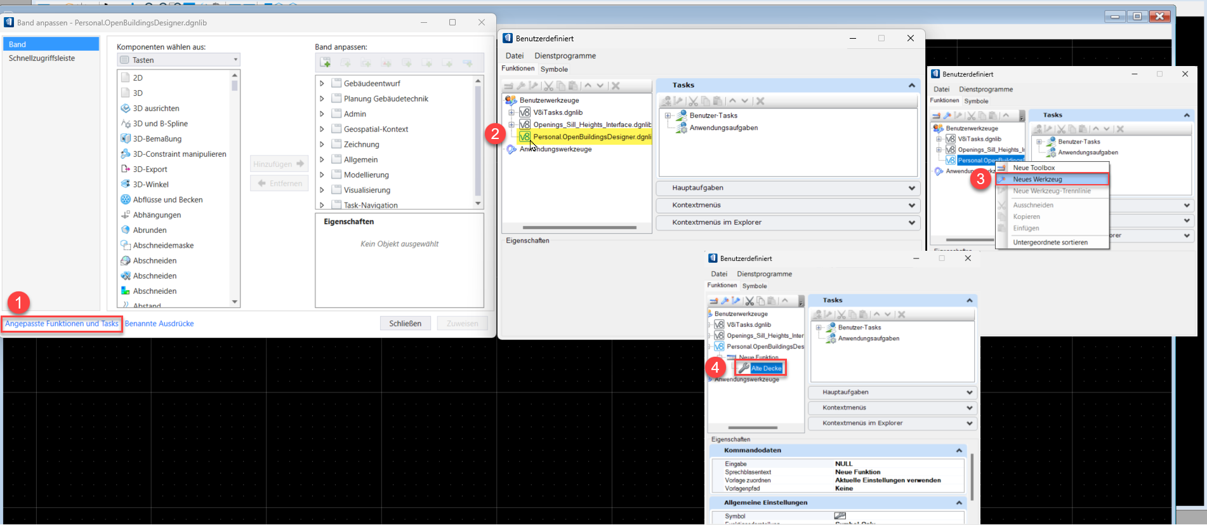This screenshot has width=1207, height=525.
Task: Click the Hinzufügen button
Action: tap(279, 164)
